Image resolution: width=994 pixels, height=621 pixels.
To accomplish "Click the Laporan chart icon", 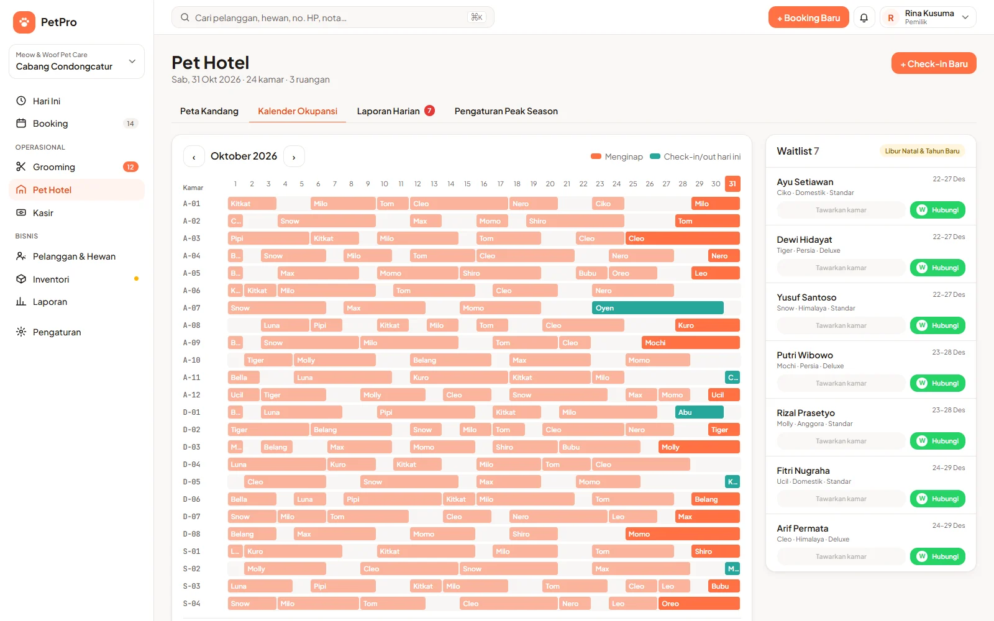I will (21, 301).
